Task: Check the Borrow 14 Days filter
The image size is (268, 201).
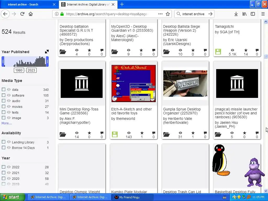Action: point(3,148)
